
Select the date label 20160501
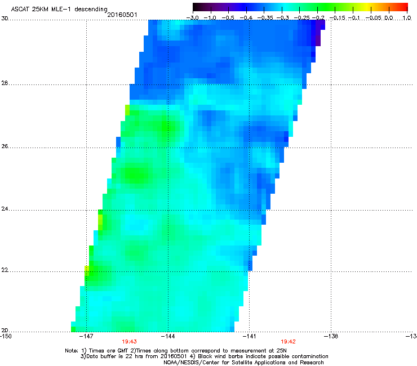(122, 15)
